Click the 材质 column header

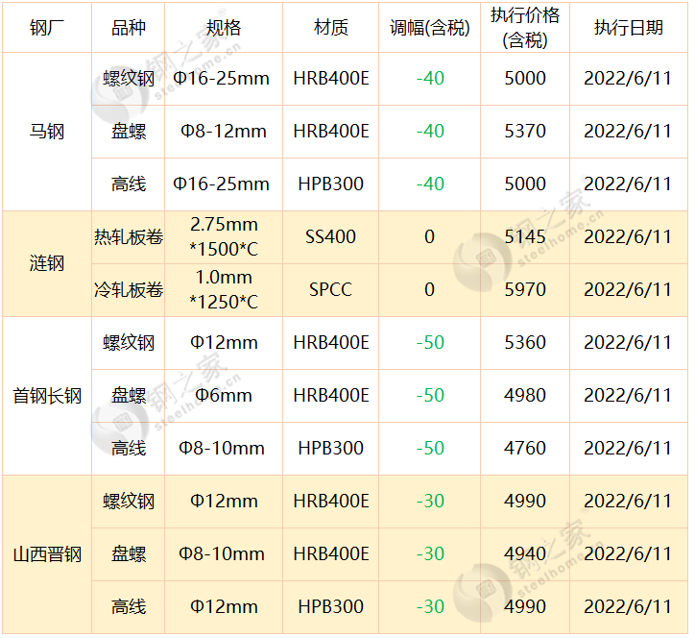330,28
